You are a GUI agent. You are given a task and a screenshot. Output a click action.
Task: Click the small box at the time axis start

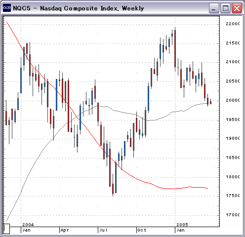coord(6,229)
